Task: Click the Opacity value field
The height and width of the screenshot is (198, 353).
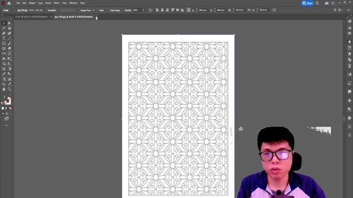Action: coord(136,10)
